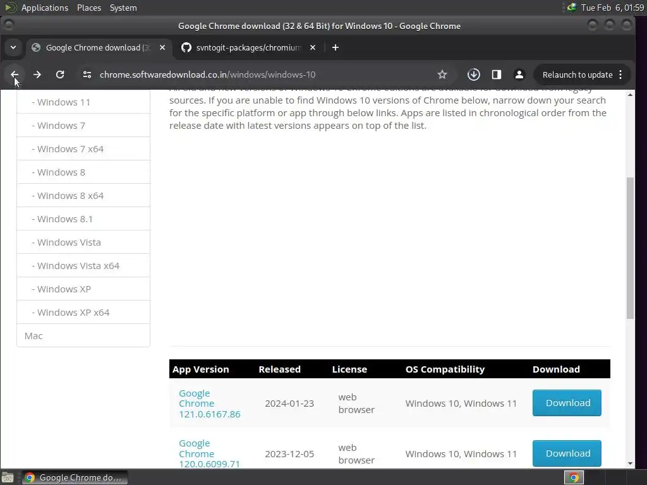Click the 2023-12-05 release date cell
Viewport: 647px width, 485px height.
(289, 453)
